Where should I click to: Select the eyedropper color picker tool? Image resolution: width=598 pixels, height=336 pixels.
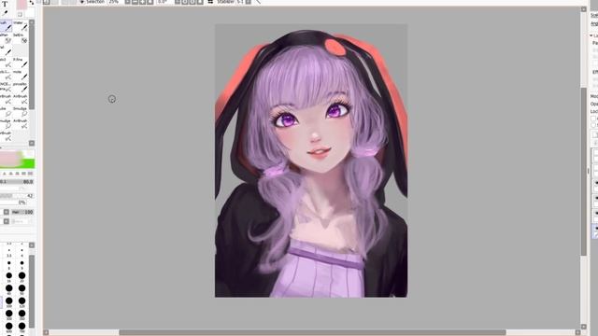tap(5, 13)
